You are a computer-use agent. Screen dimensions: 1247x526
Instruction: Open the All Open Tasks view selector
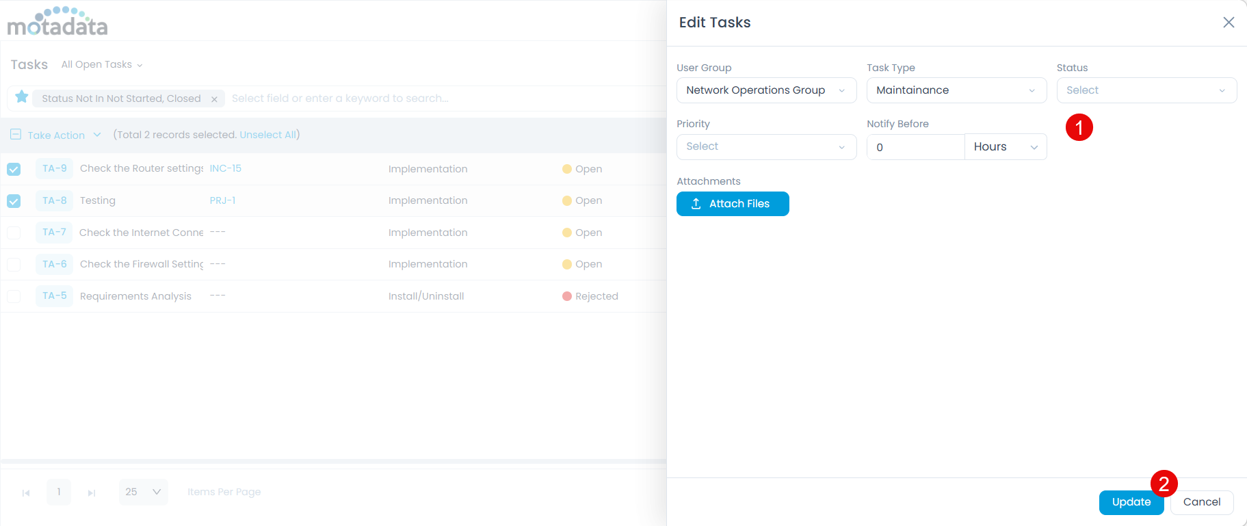point(102,64)
